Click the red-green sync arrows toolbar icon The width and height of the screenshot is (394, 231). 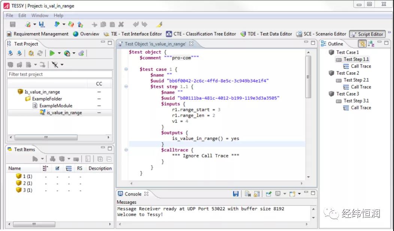click(71, 24)
